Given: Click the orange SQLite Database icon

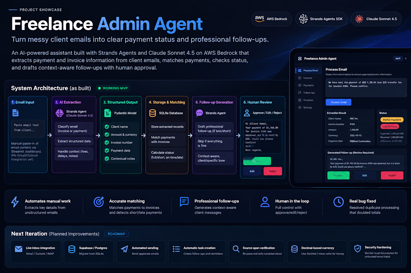Looking at the screenshot, I should click(152, 113).
